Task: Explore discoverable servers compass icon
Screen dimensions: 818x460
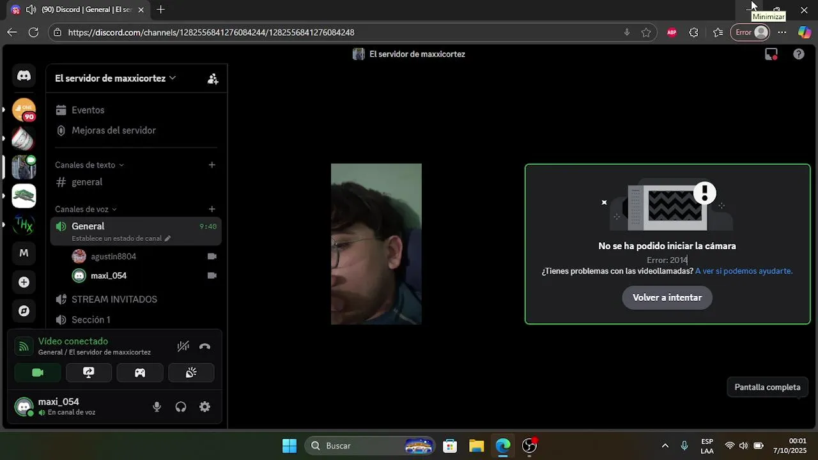Action: coord(24,311)
